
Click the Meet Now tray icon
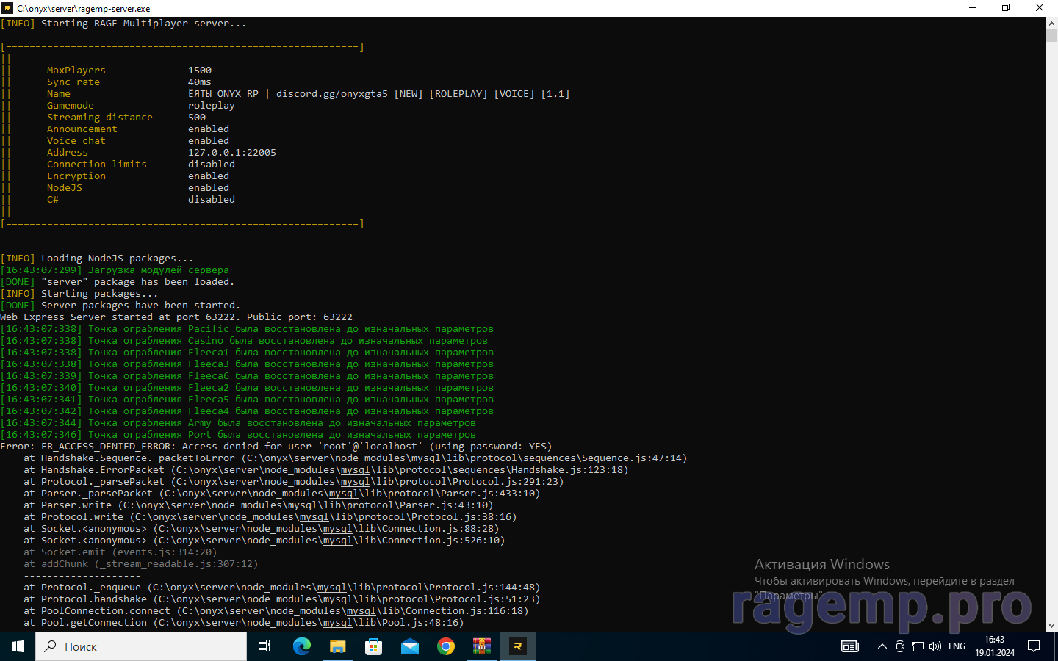point(900,646)
